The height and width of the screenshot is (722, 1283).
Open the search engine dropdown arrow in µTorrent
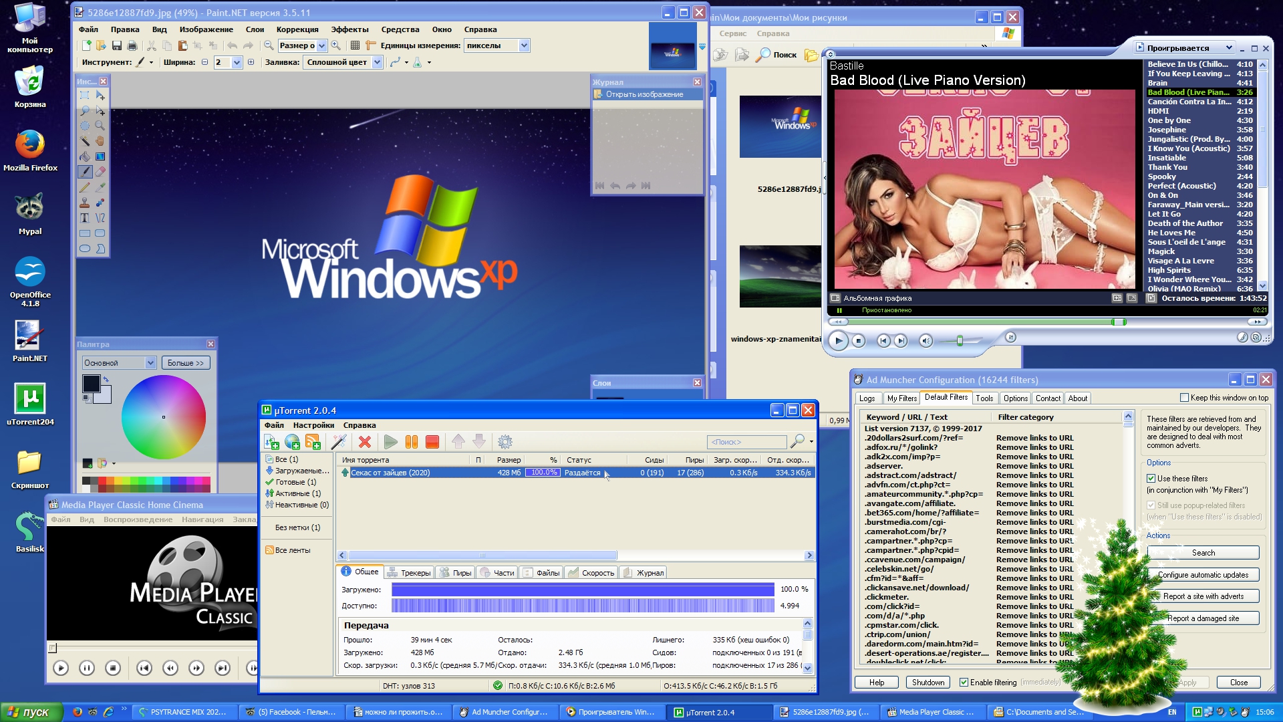tap(811, 442)
